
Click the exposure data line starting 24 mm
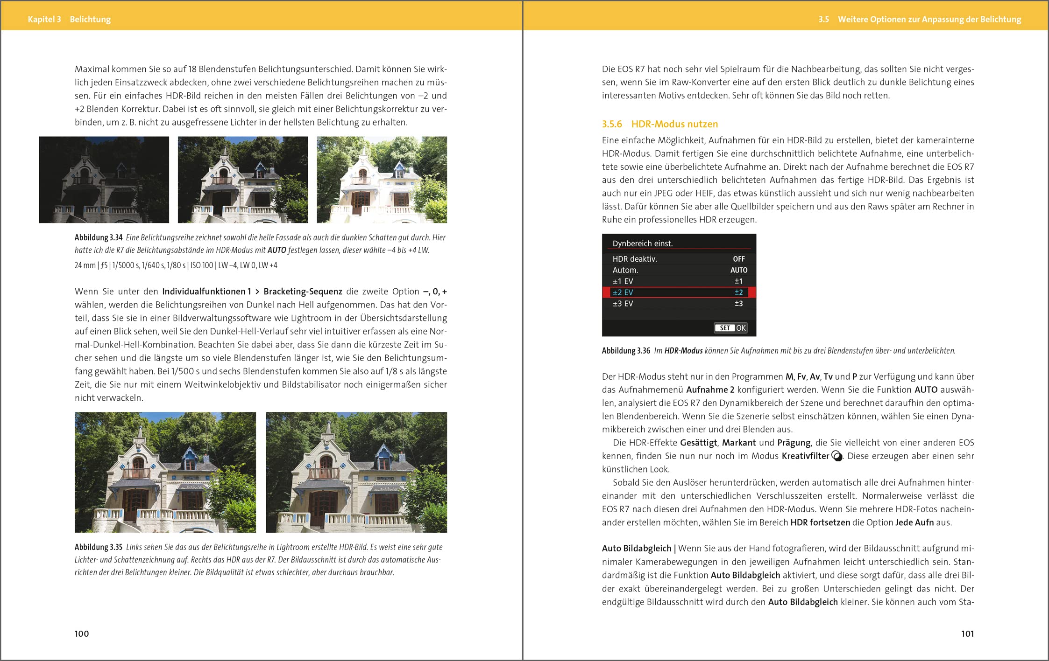[176, 265]
